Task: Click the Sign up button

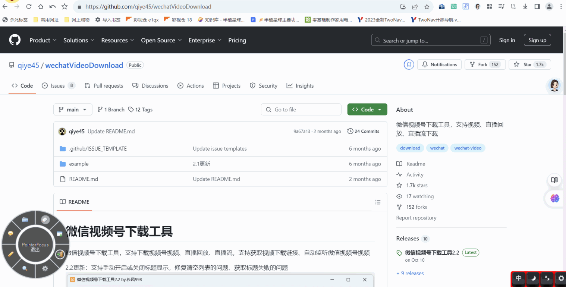Action: [x=537, y=40]
